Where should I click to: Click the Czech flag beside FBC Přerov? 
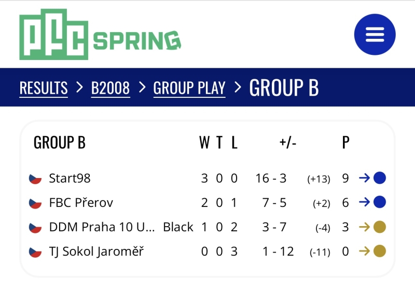[x=35, y=203]
